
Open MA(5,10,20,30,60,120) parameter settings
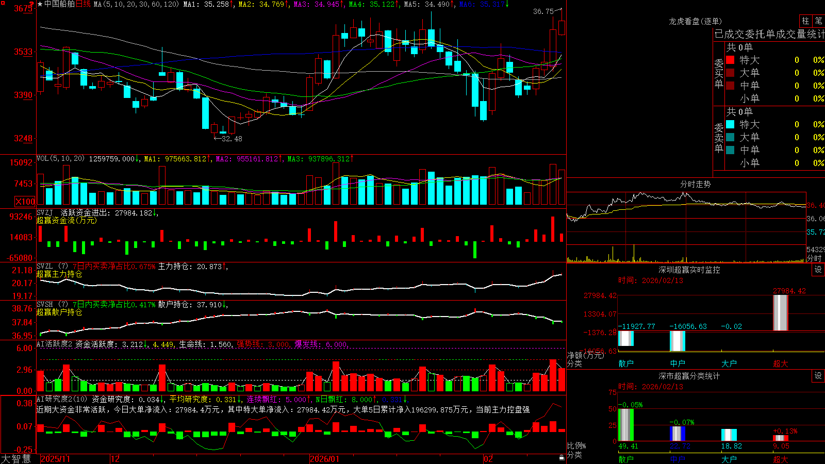click(136, 4)
